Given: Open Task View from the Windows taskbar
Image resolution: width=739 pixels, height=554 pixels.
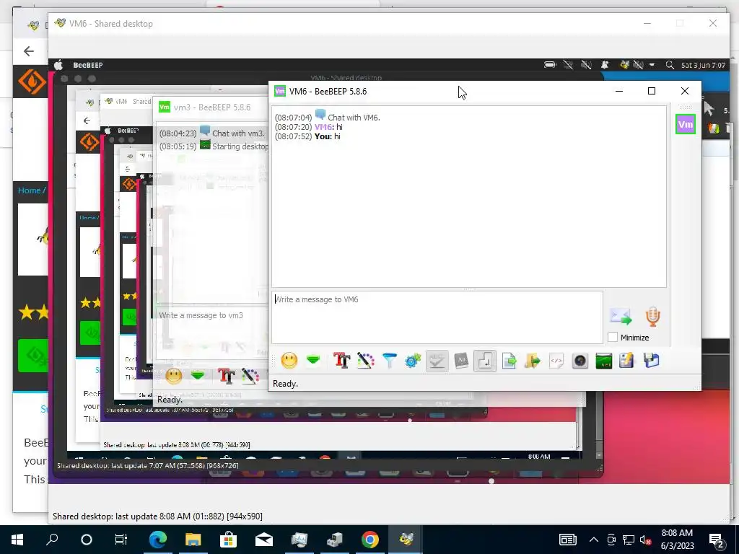Looking at the screenshot, I should (x=121, y=540).
